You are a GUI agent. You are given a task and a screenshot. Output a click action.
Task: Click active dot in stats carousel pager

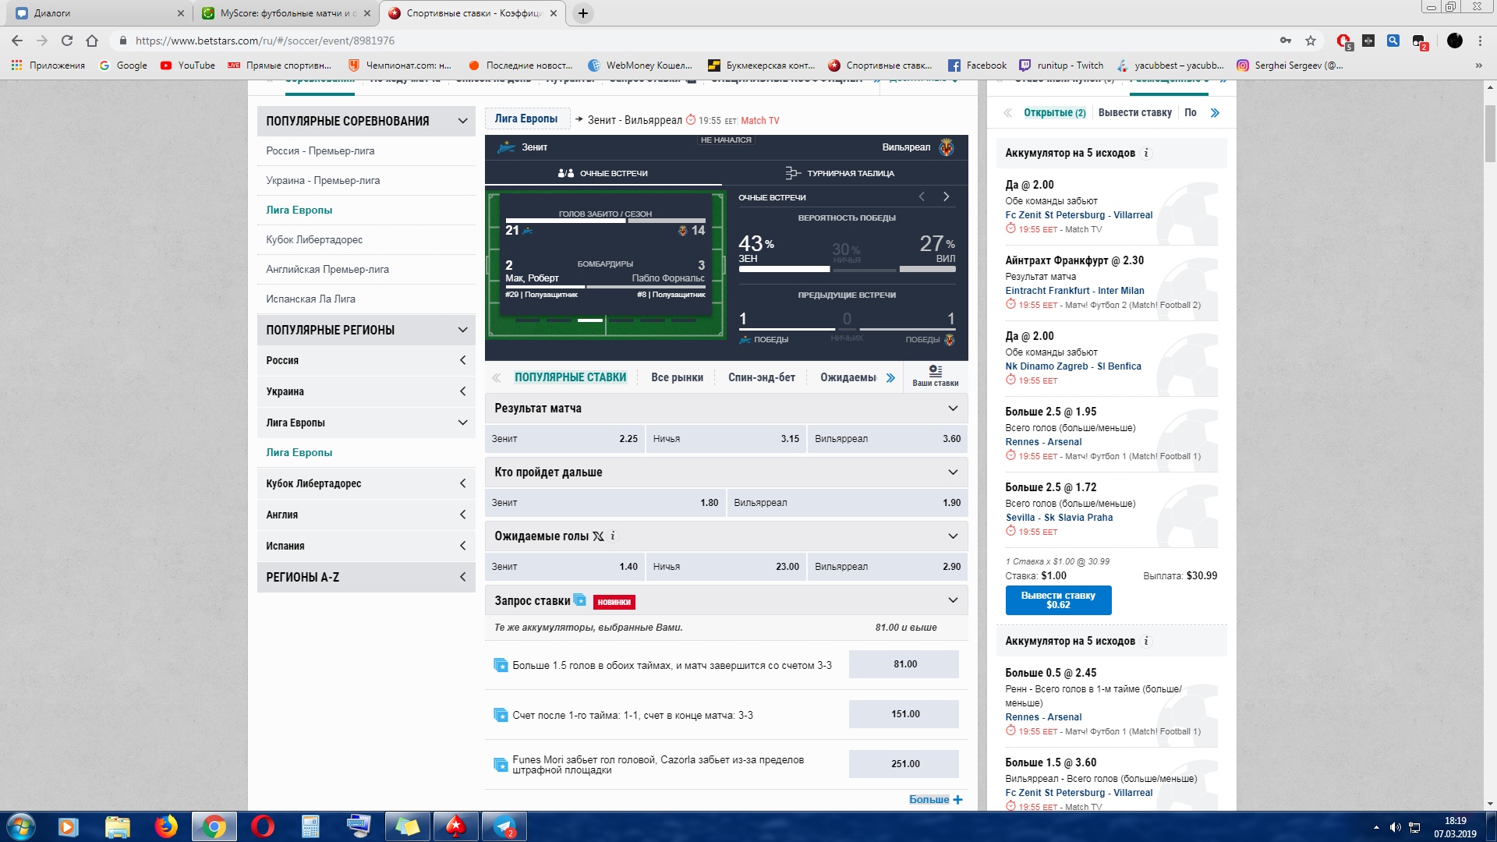590,320
